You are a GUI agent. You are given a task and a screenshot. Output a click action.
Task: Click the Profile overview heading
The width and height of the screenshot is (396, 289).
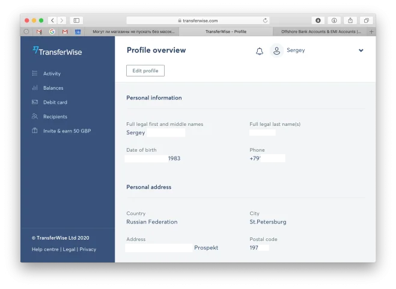156,50
